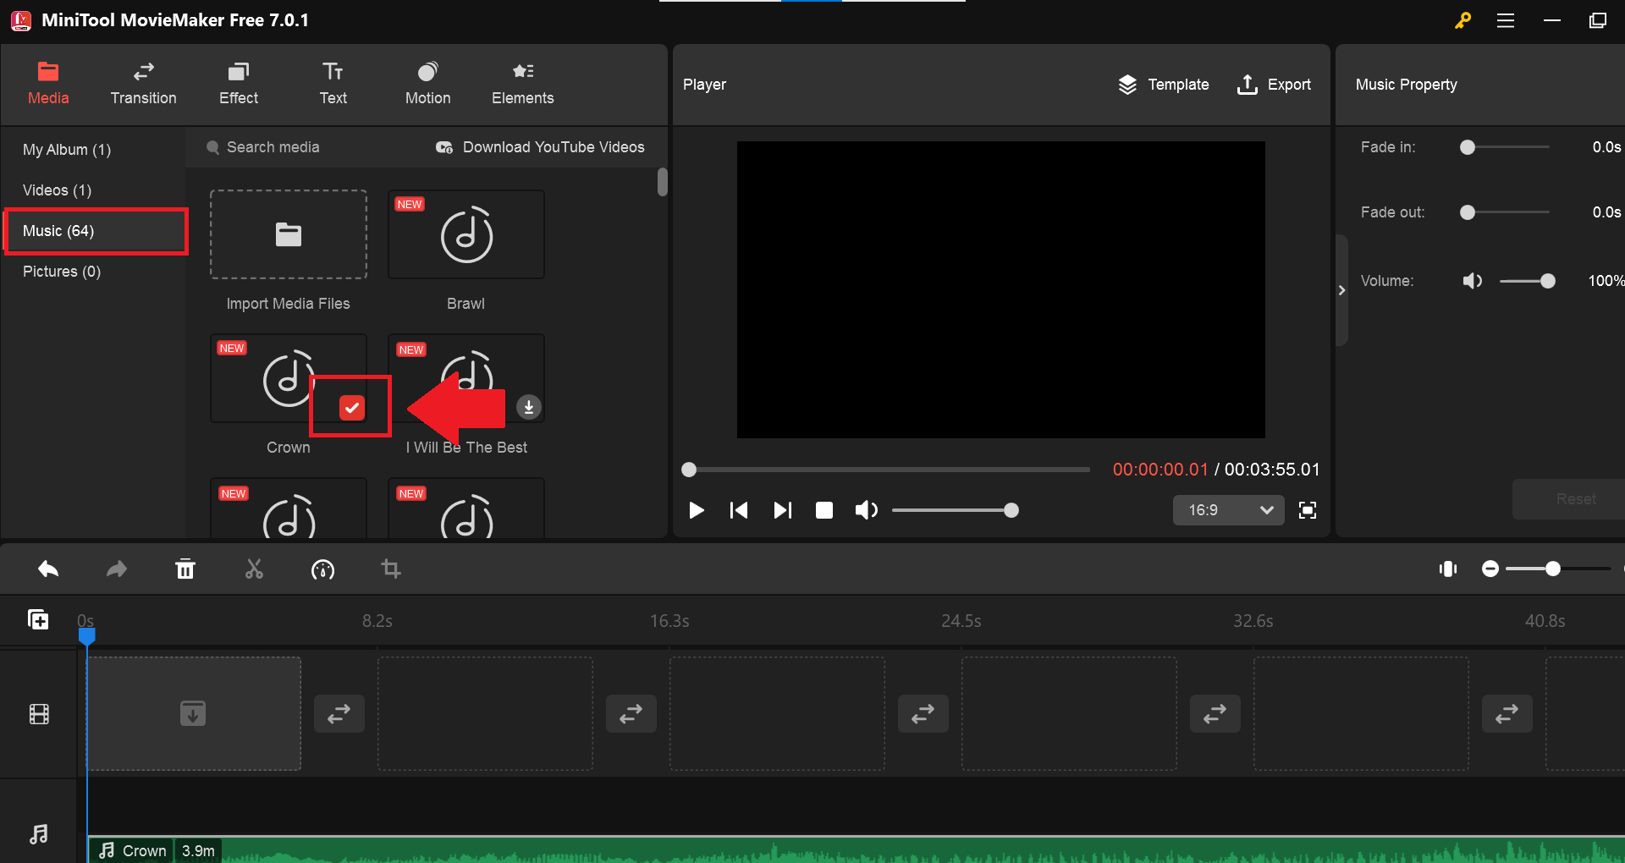Viewport: 1625px width, 863px height.
Task: Click Import Media Files folder box
Action: [x=289, y=234]
